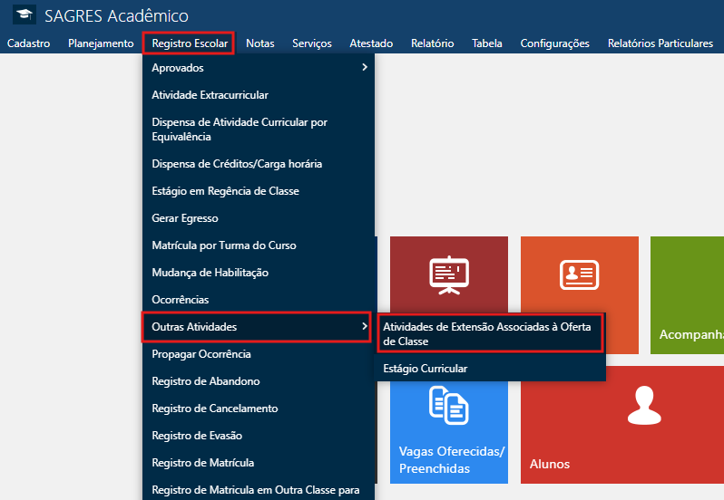
Task: Click the documents icon on Vagas Oferecidas tile
Action: pos(449,406)
